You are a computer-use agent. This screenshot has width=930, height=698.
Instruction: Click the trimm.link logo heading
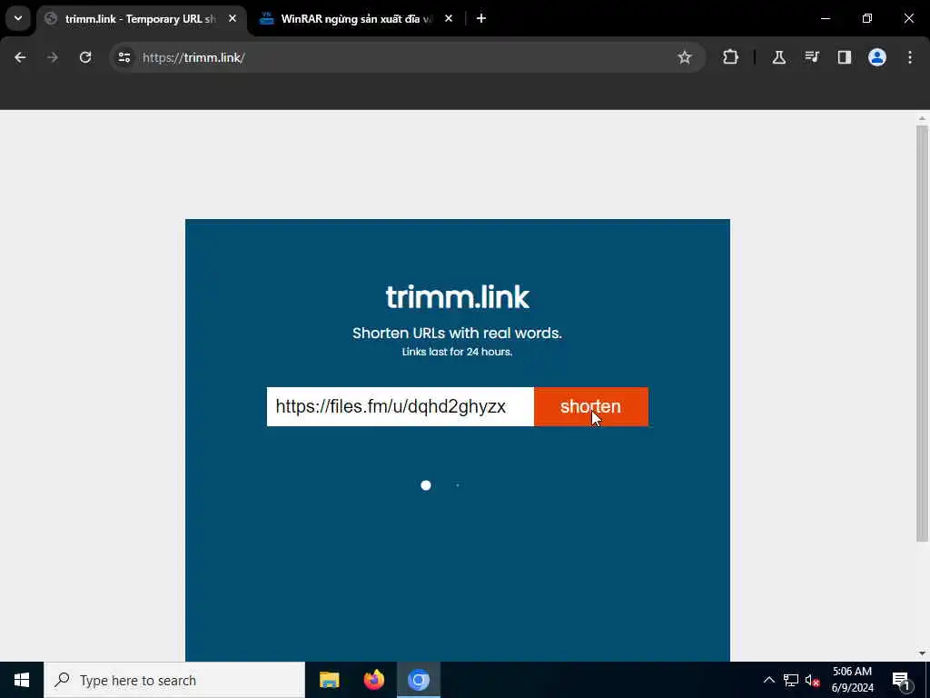(x=458, y=297)
